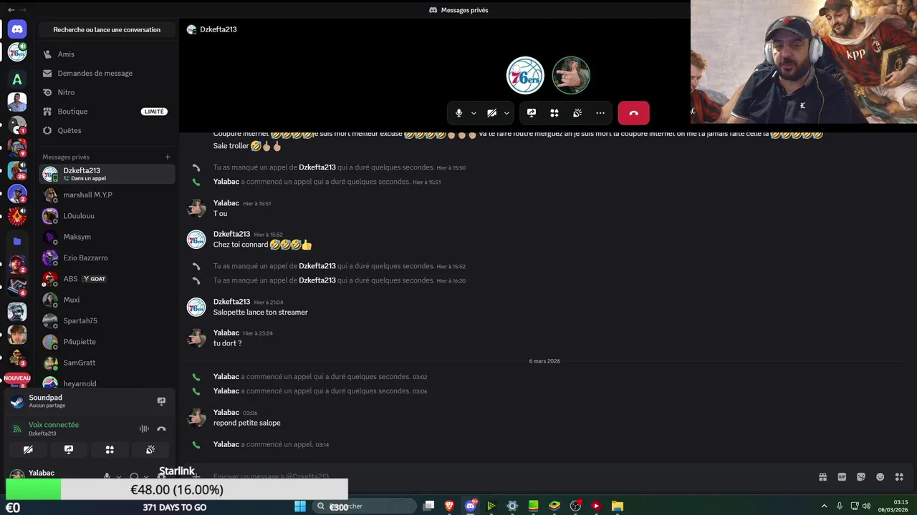Open volume control in system tray
Viewport: 917px width, 515px height.
[x=866, y=506]
